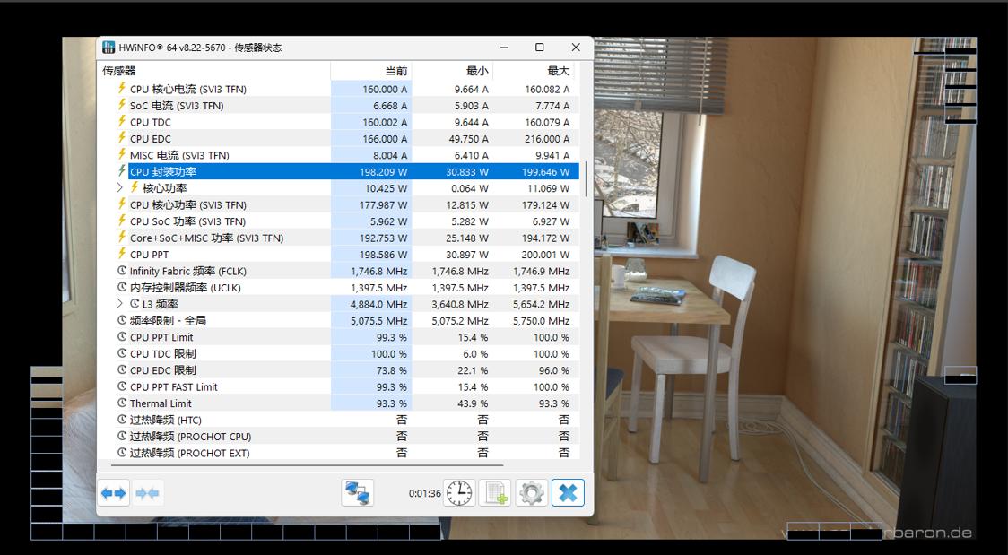This screenshot has width=1008, height=555.
Task: Click the blue X close sensors button
Action: (x=569, y=493)
